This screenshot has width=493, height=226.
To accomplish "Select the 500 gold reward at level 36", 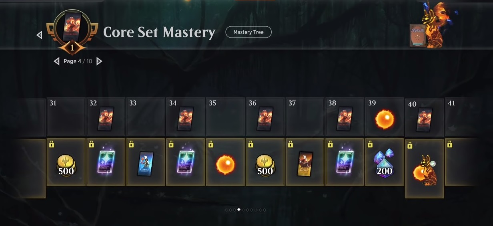I will [x=265, y=165].
